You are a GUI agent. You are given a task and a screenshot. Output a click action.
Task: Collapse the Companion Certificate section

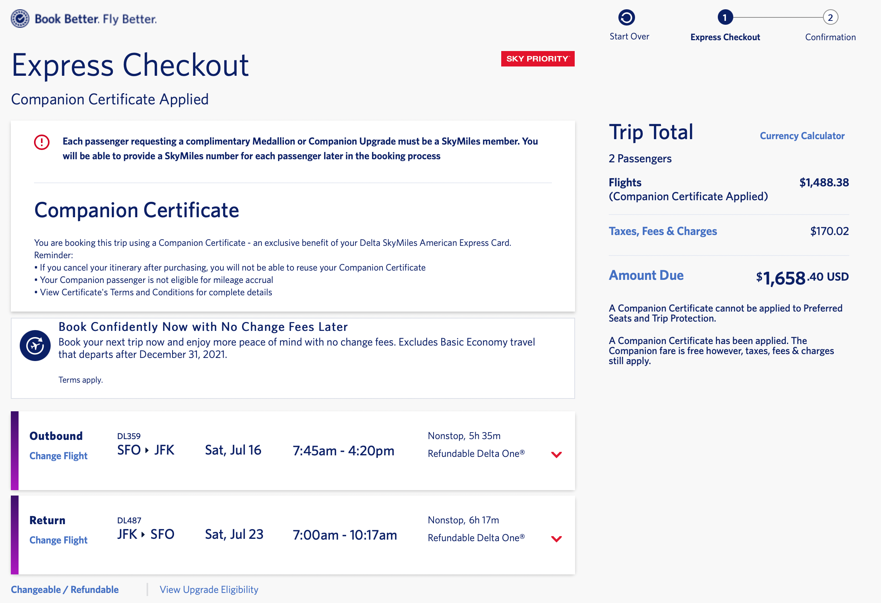click(137, 210)
